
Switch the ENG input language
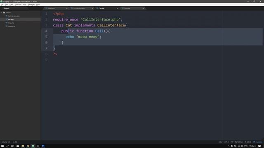click(x=246, y=146)
